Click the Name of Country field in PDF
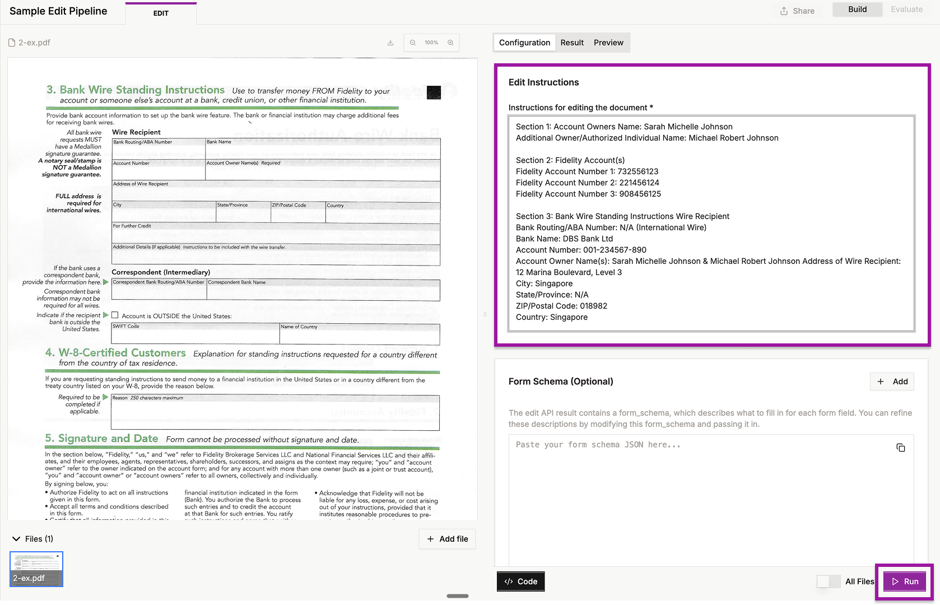The width and height of the screenshot is (940, 605). [x=360, y=334]
